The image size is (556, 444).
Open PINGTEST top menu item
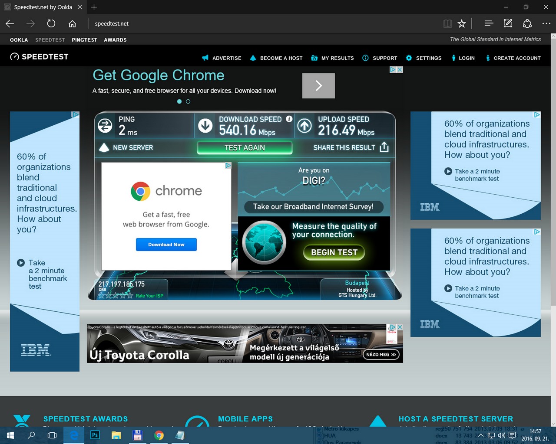84,40
